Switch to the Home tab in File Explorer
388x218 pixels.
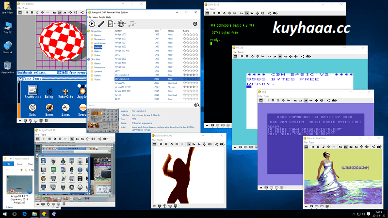[19, 164]
